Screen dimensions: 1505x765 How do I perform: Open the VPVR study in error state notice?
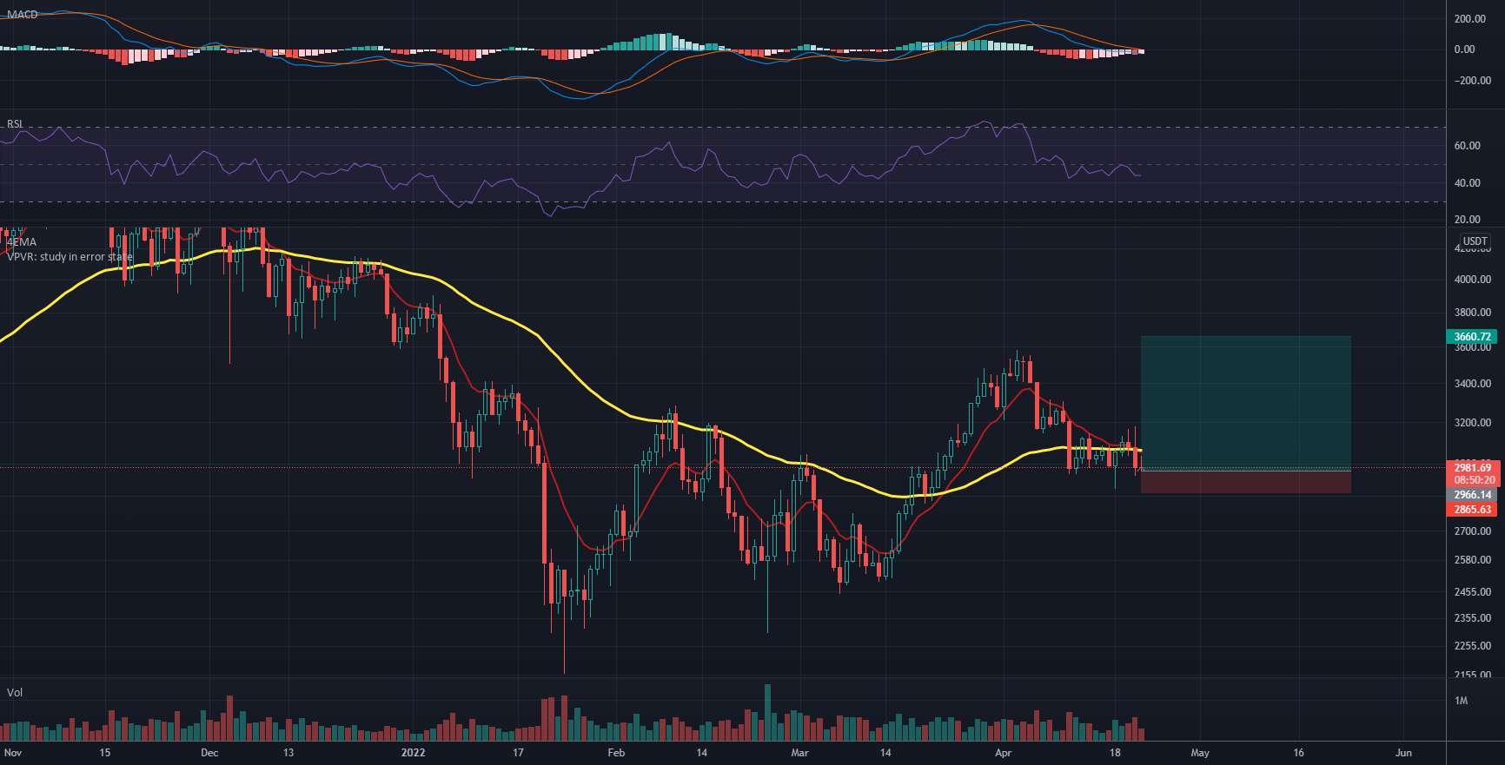tap(70, 257)
